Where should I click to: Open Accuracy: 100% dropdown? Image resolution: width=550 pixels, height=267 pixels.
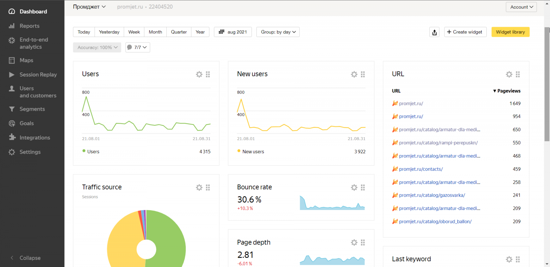click(97, 47)
